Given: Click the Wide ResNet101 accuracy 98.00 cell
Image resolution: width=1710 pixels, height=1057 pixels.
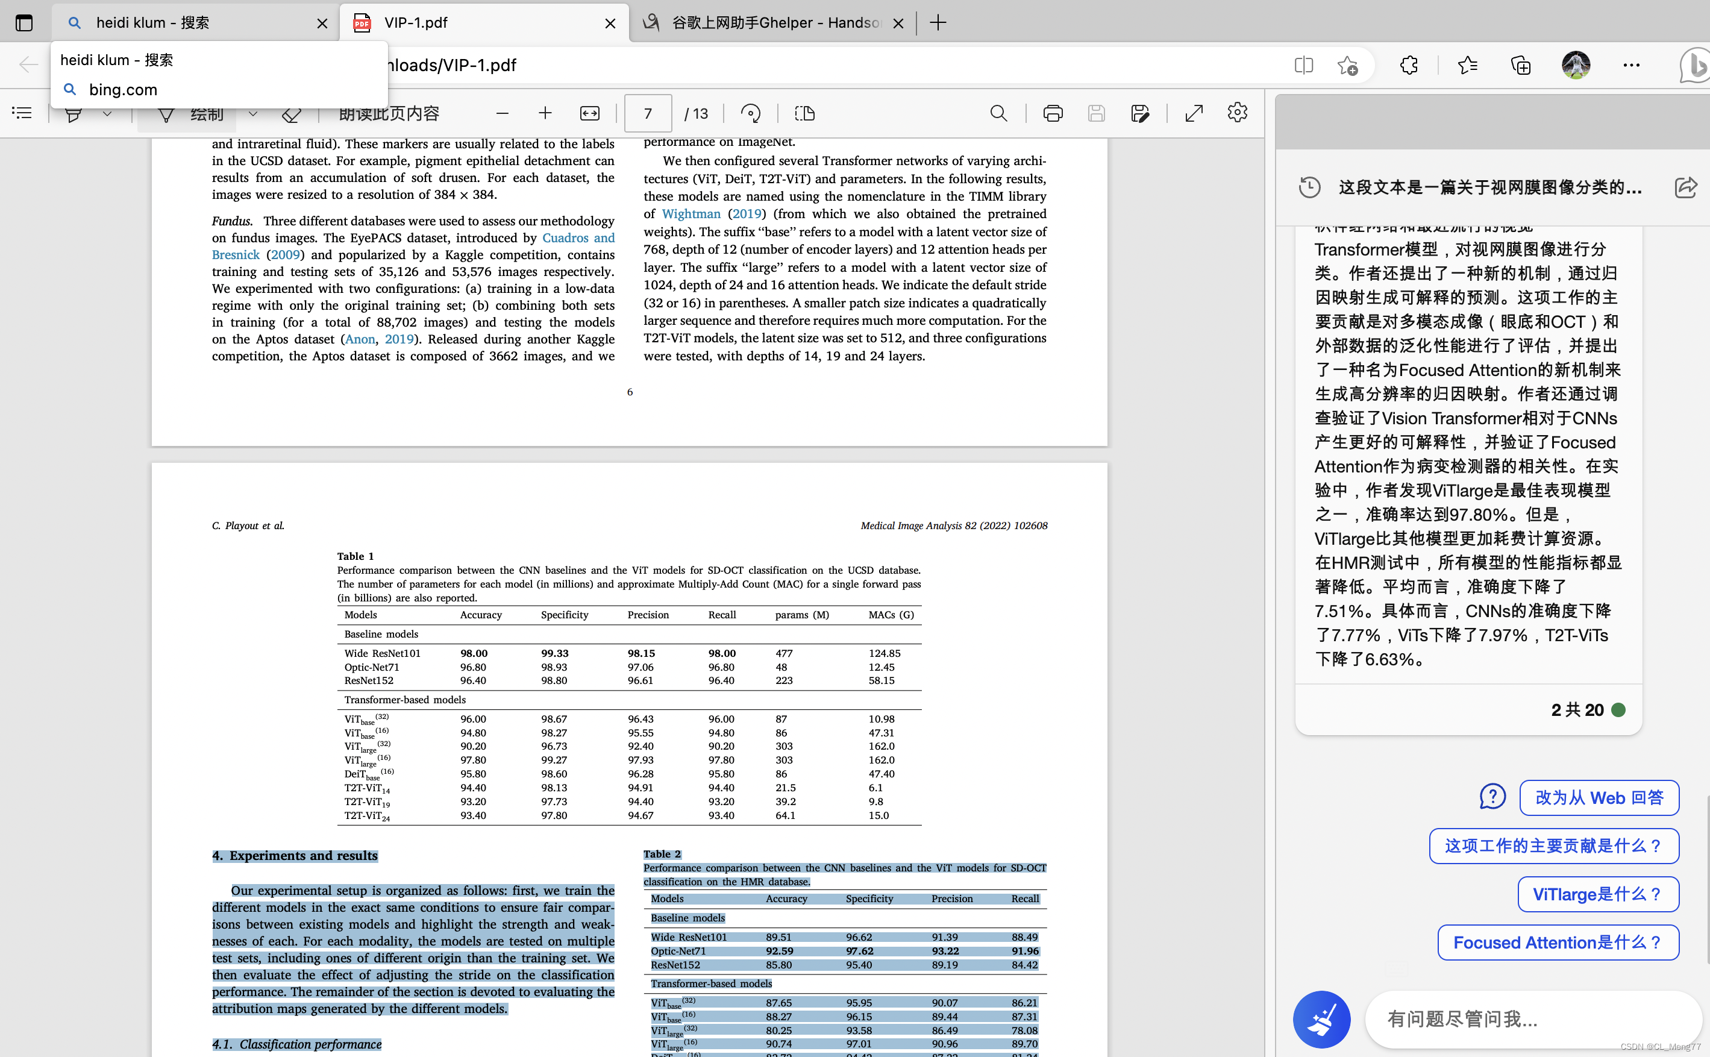Looking at the screenshot, I should click(474, 653).
